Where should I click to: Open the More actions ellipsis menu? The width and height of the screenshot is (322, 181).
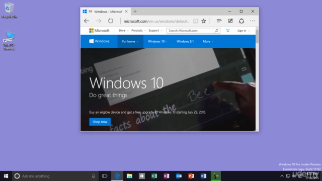pyautogui.click(x=253, y=21)
